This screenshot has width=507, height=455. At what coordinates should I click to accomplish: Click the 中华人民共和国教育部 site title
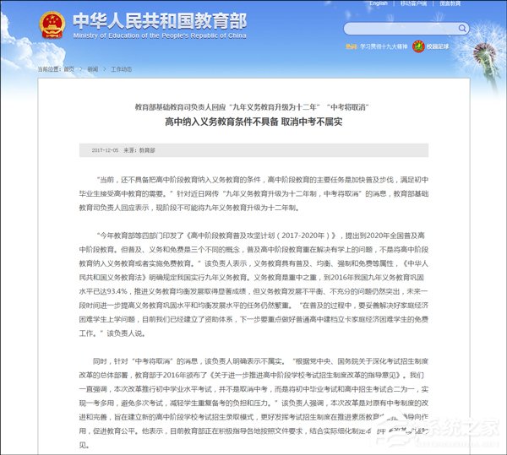(160, 21)
